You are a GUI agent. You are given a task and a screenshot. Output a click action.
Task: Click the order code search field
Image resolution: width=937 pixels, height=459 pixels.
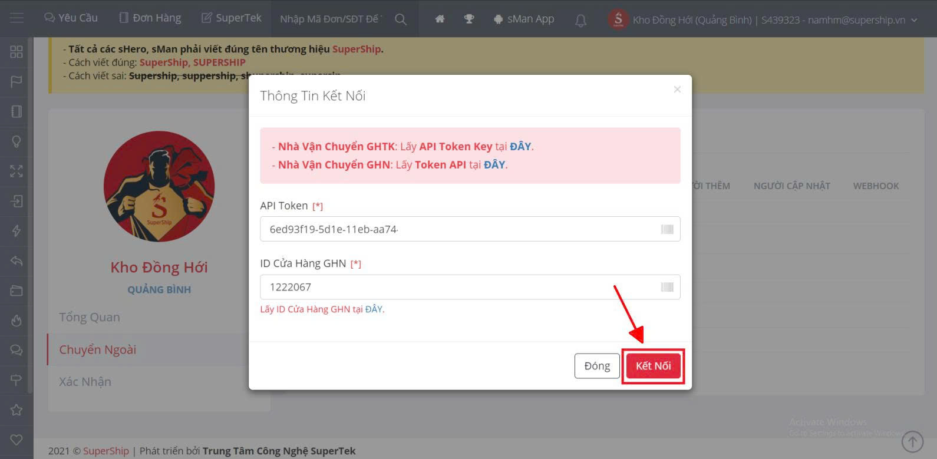tap(330, 19)
